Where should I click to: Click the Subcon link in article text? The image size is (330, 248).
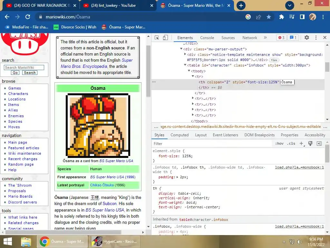point(110,204)
